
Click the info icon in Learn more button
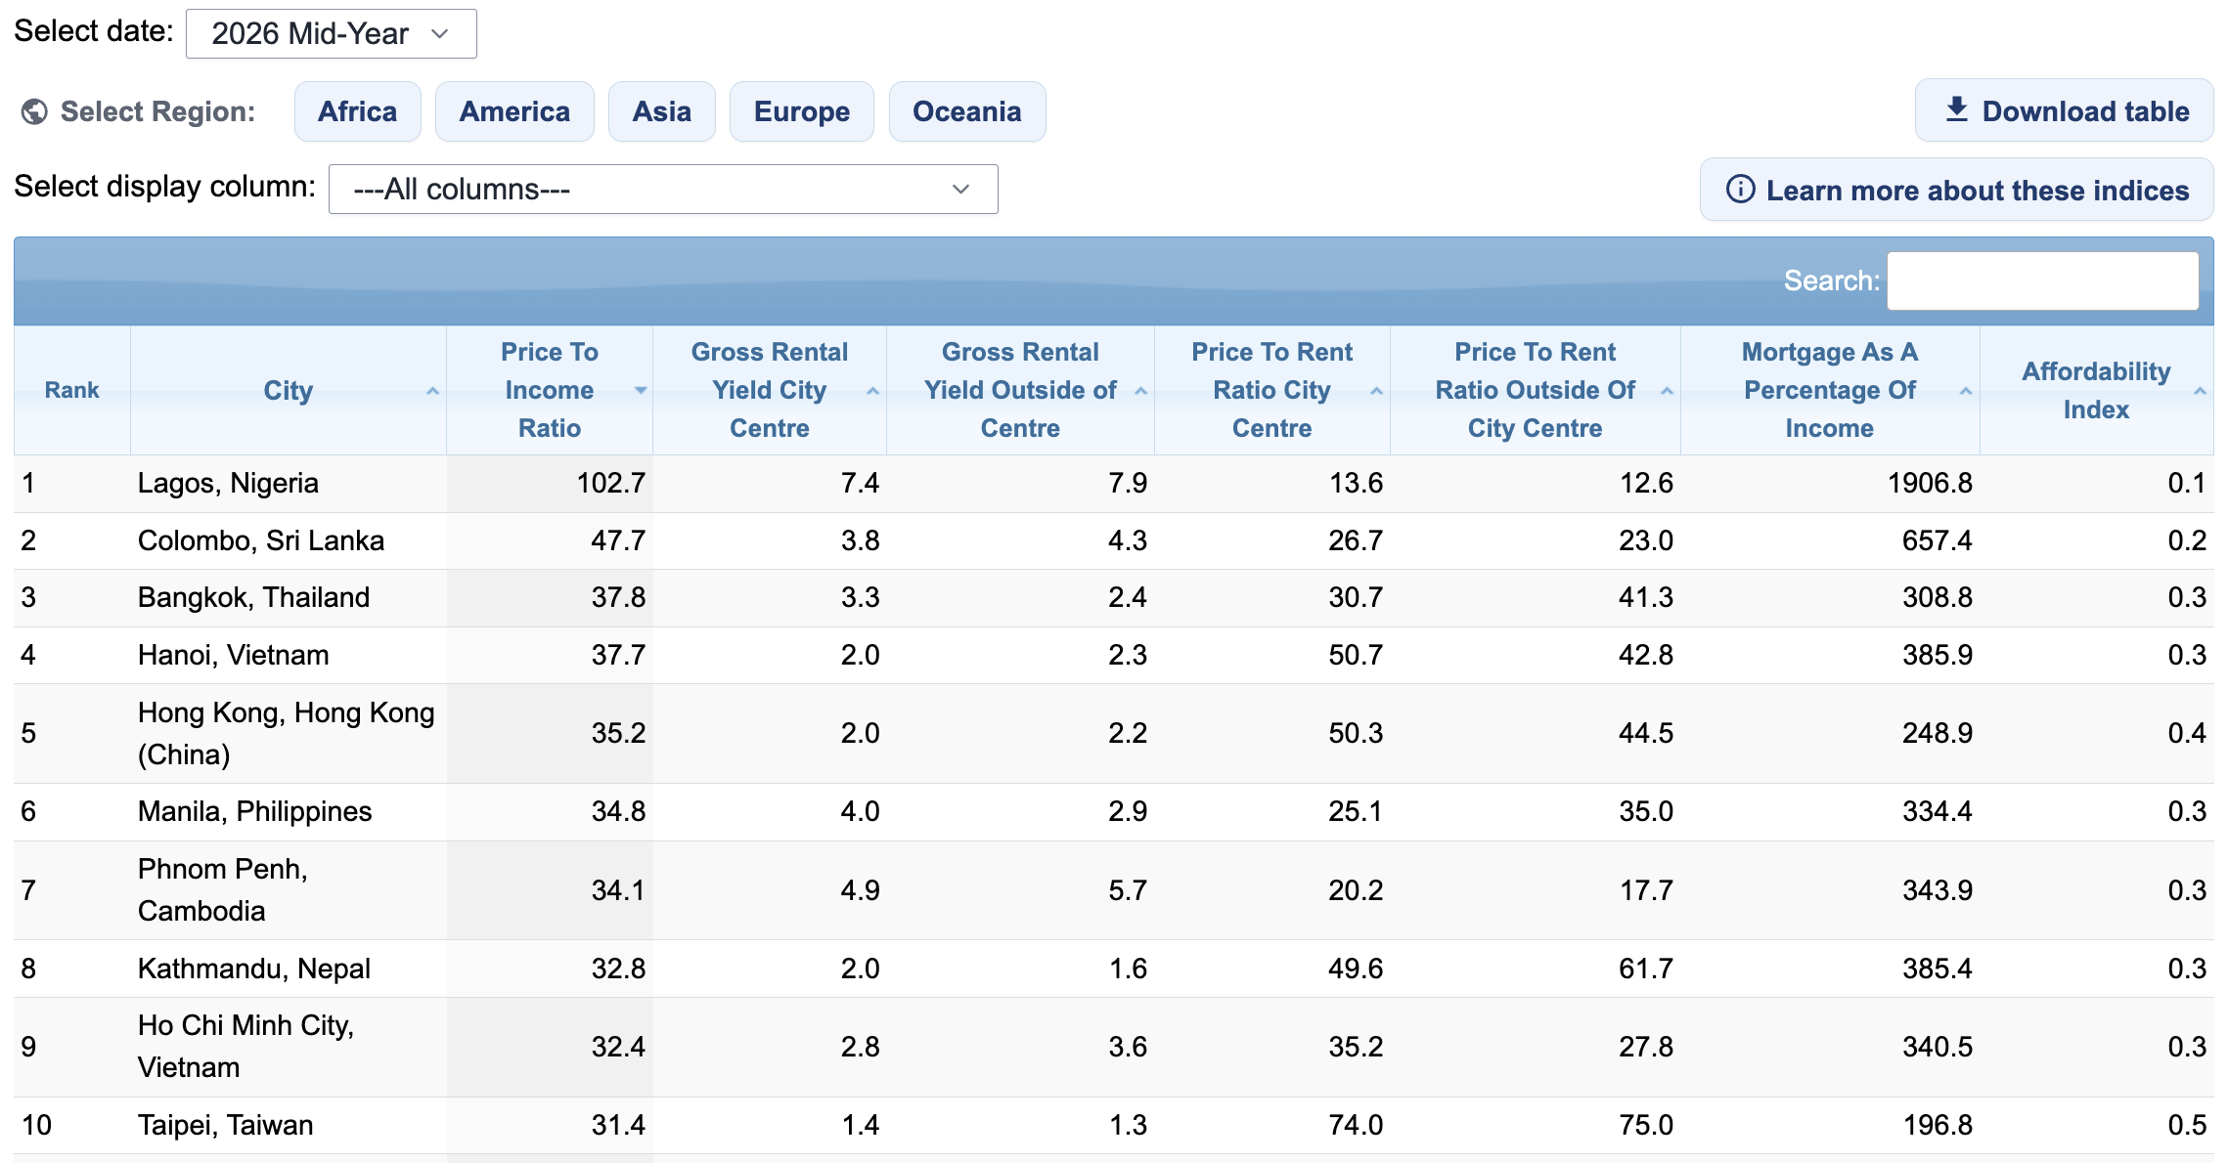click(1740, 190)
